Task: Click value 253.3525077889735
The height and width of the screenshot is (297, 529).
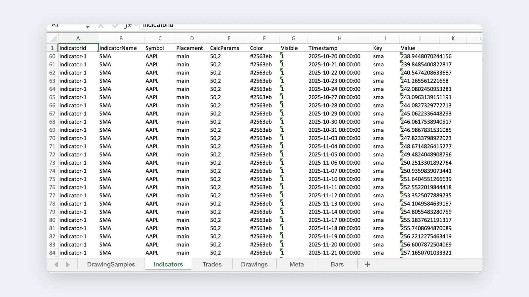Action: coord(426,195)
